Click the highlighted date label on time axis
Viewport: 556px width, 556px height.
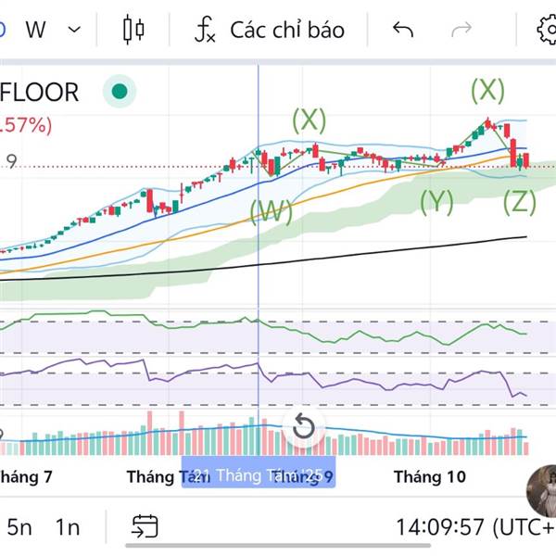point(258,477)
